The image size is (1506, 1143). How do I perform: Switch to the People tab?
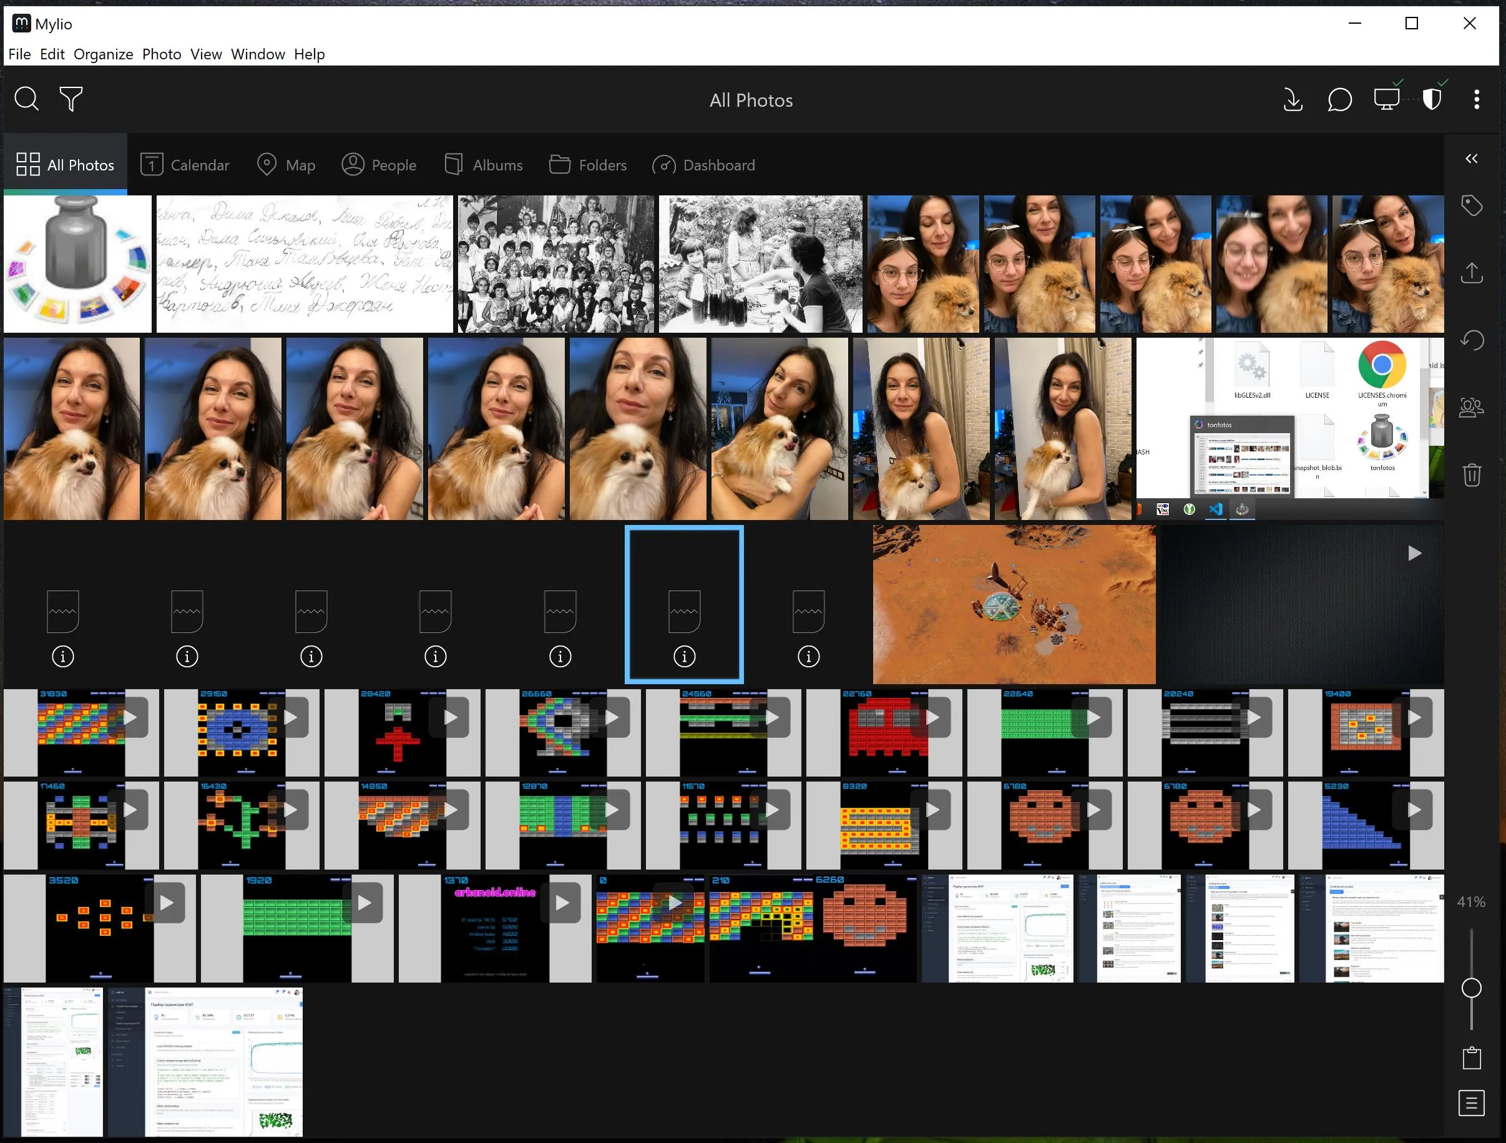point(379,164)
